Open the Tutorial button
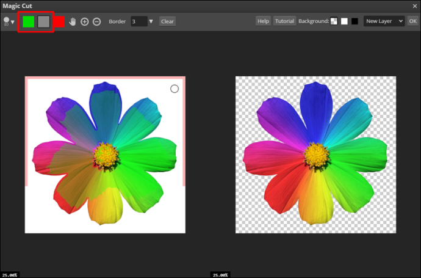The image size is (421, 278). click(284, 21)
